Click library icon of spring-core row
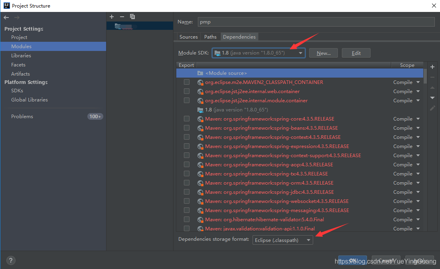 click(200, 119)
